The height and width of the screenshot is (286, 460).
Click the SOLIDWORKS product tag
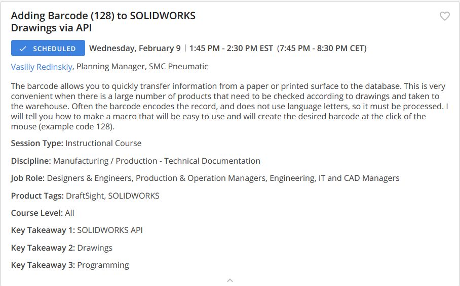pyautogui.click(x=134, y=196)
